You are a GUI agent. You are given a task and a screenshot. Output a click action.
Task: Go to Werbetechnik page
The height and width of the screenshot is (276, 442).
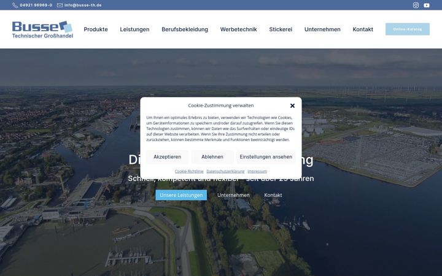pyautogui.click(x=238, y=29)
